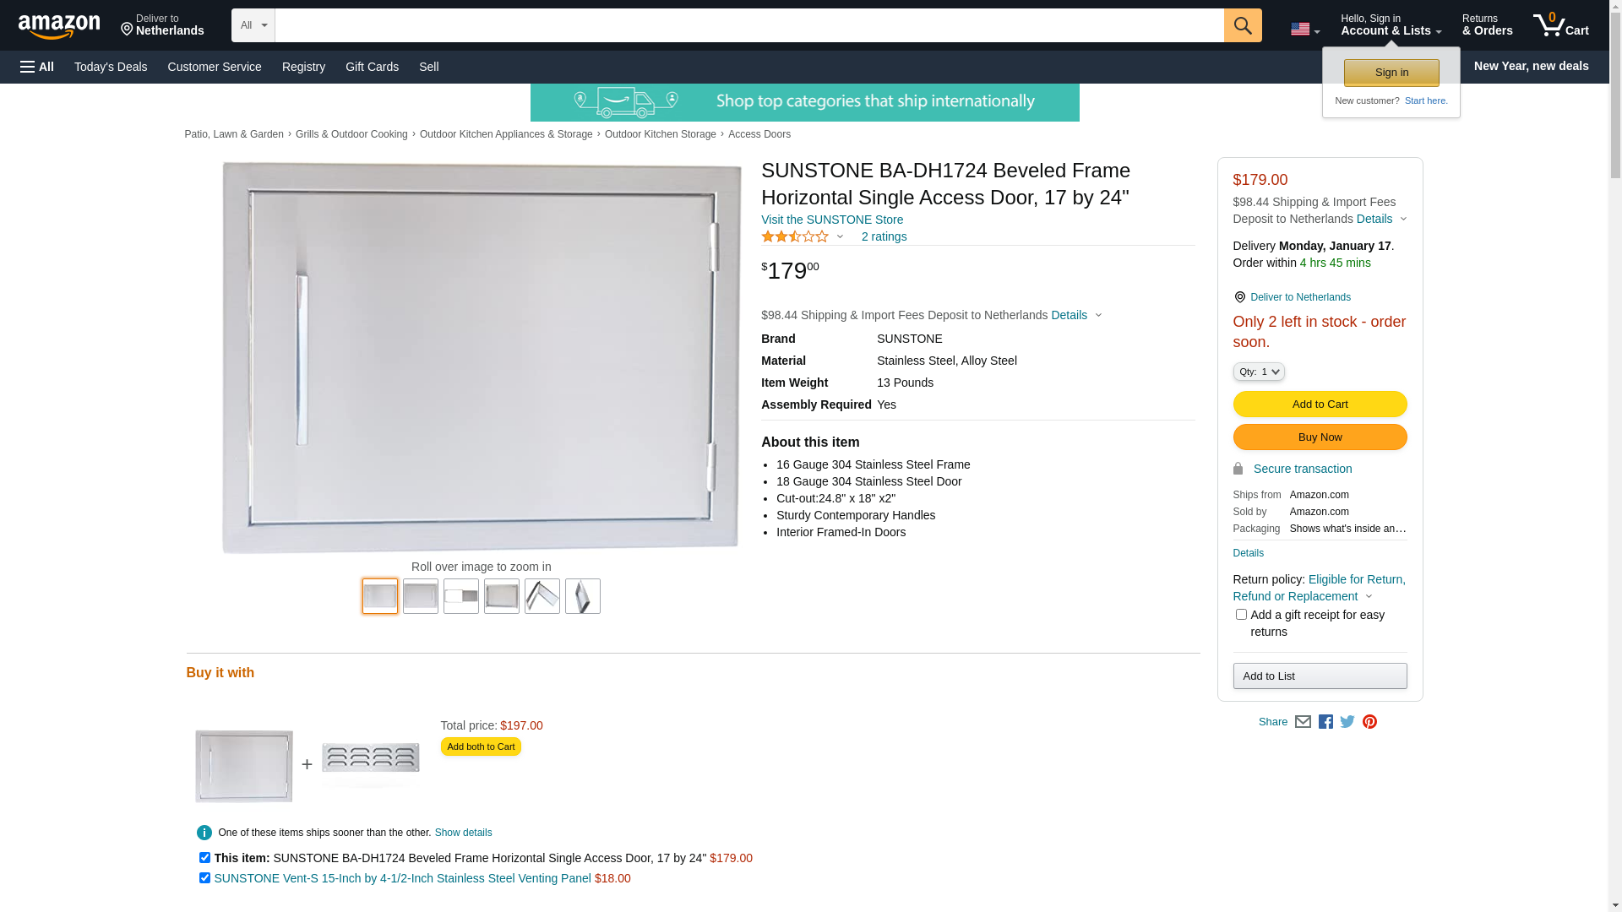Uncheck 'This item' SUNSTONE access door checkbox

click(x=204, y=858)
